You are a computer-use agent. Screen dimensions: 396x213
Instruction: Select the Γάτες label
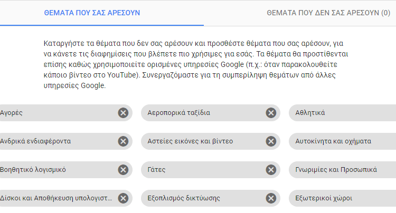(156, 170)
